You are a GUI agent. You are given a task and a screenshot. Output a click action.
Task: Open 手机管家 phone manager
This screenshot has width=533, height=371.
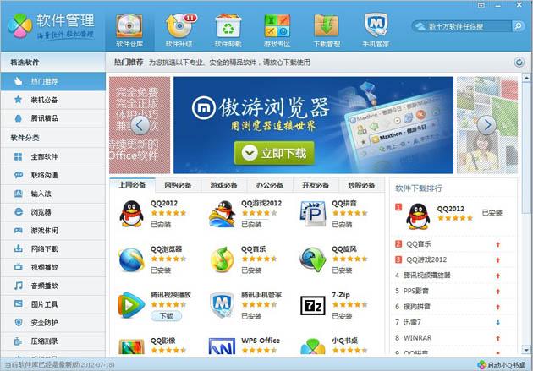point(376,31)
